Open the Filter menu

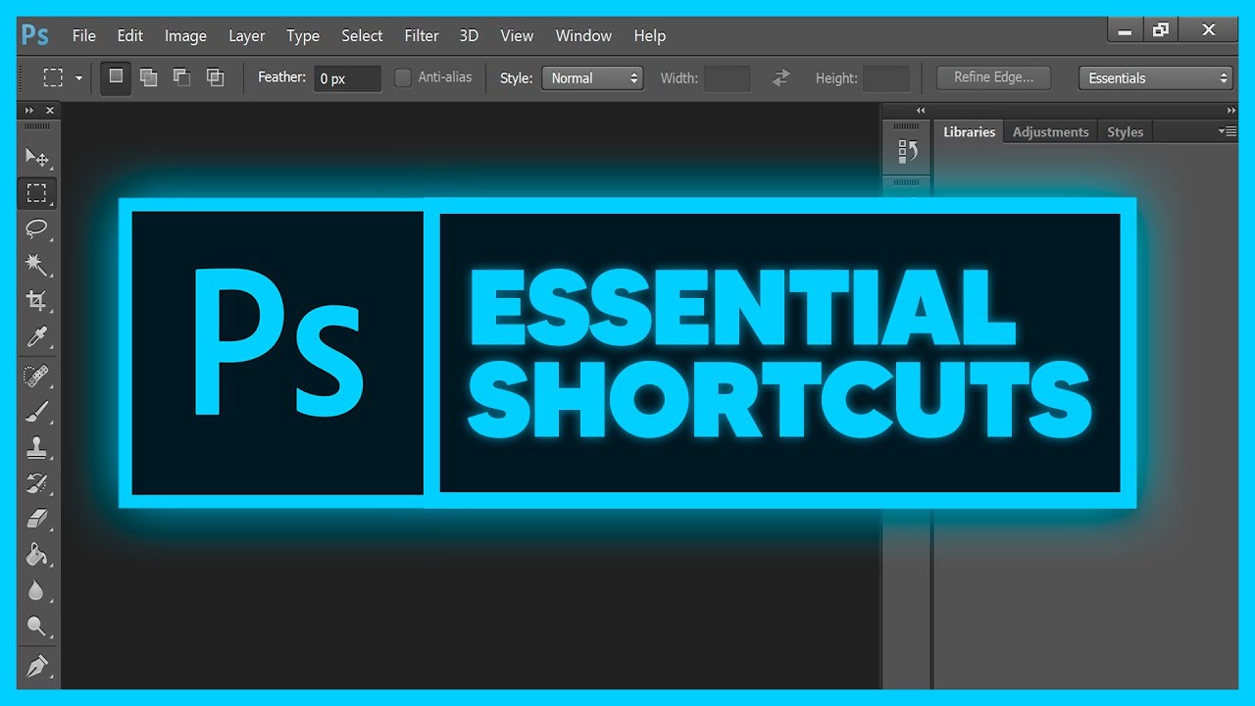422,35
